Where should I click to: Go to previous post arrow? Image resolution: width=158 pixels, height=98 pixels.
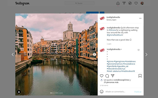click(13, 54)
